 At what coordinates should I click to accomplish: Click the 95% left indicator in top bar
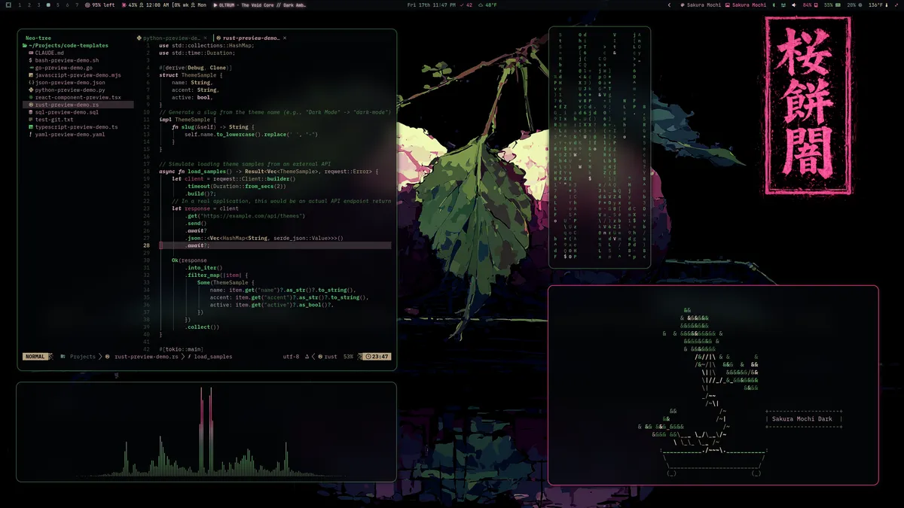pyautogui.click(x=99, y=5)
